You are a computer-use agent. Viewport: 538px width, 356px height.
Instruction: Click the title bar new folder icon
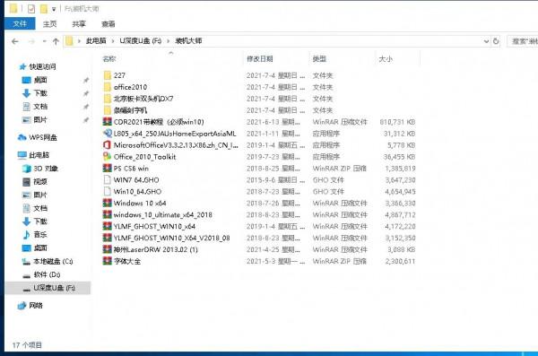[x=44, y=9]
